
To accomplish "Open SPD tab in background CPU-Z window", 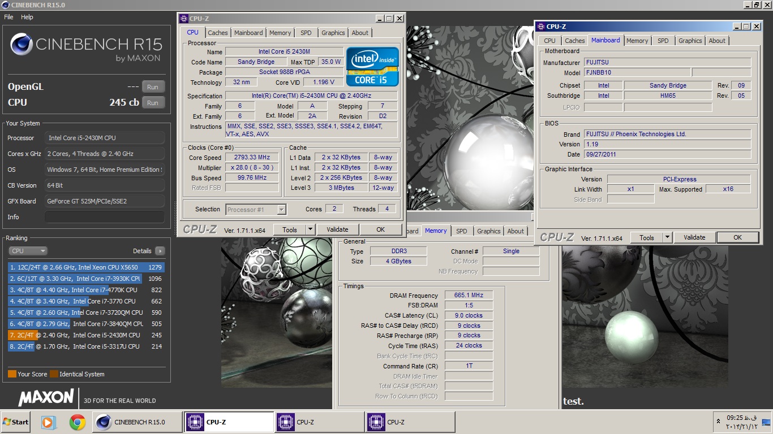I will (462, 231).
